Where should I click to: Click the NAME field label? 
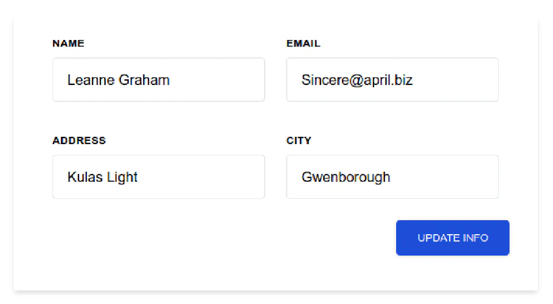[68, 43]
